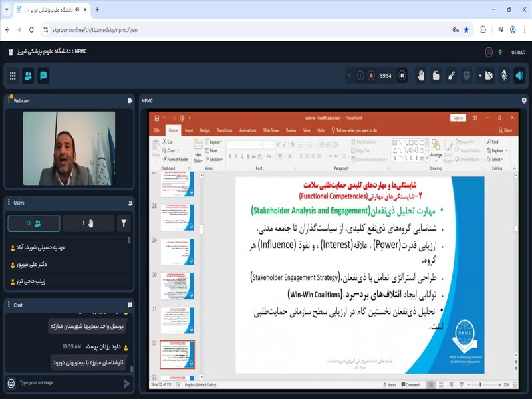Click the Sign in button in PowerPoint

tap(459, 117)
